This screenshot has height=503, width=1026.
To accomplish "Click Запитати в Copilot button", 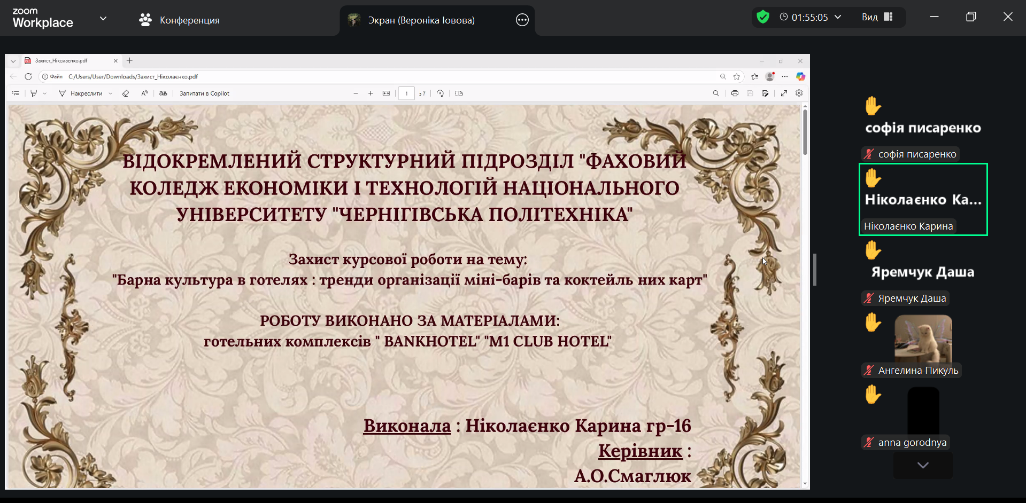I will [x=204, y=93].
